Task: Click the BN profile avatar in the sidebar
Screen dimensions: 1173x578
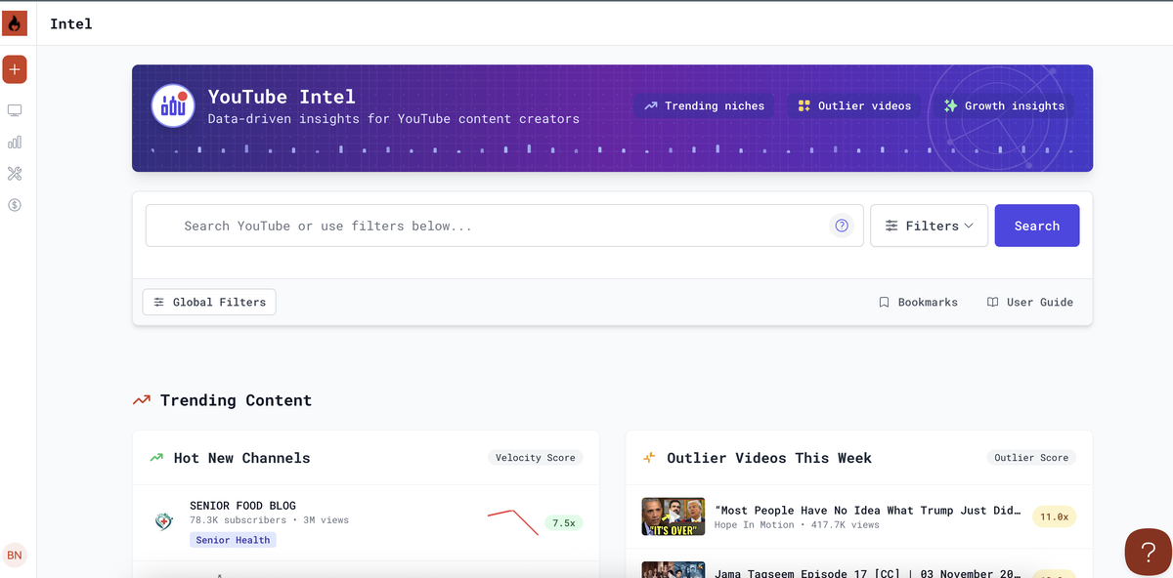Action: pos(15,555)
